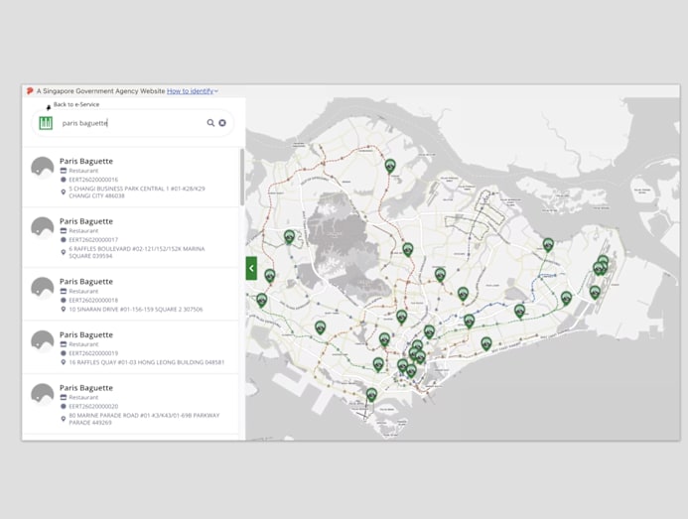Click the location pin icon beside 16 Raffles Quay

[x=64, y=362]
